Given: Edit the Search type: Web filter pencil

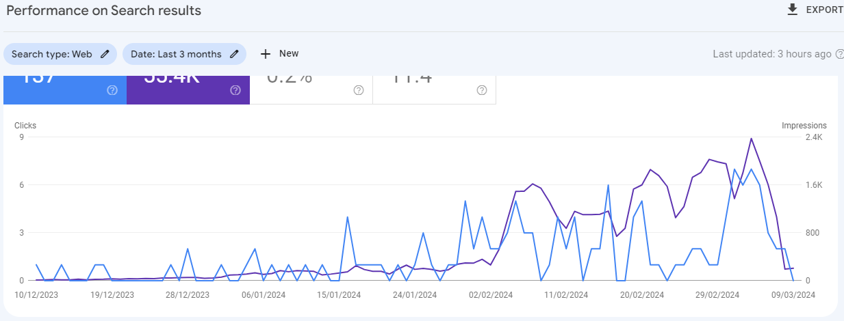Looking at the screenshot, I should [105, 54].
